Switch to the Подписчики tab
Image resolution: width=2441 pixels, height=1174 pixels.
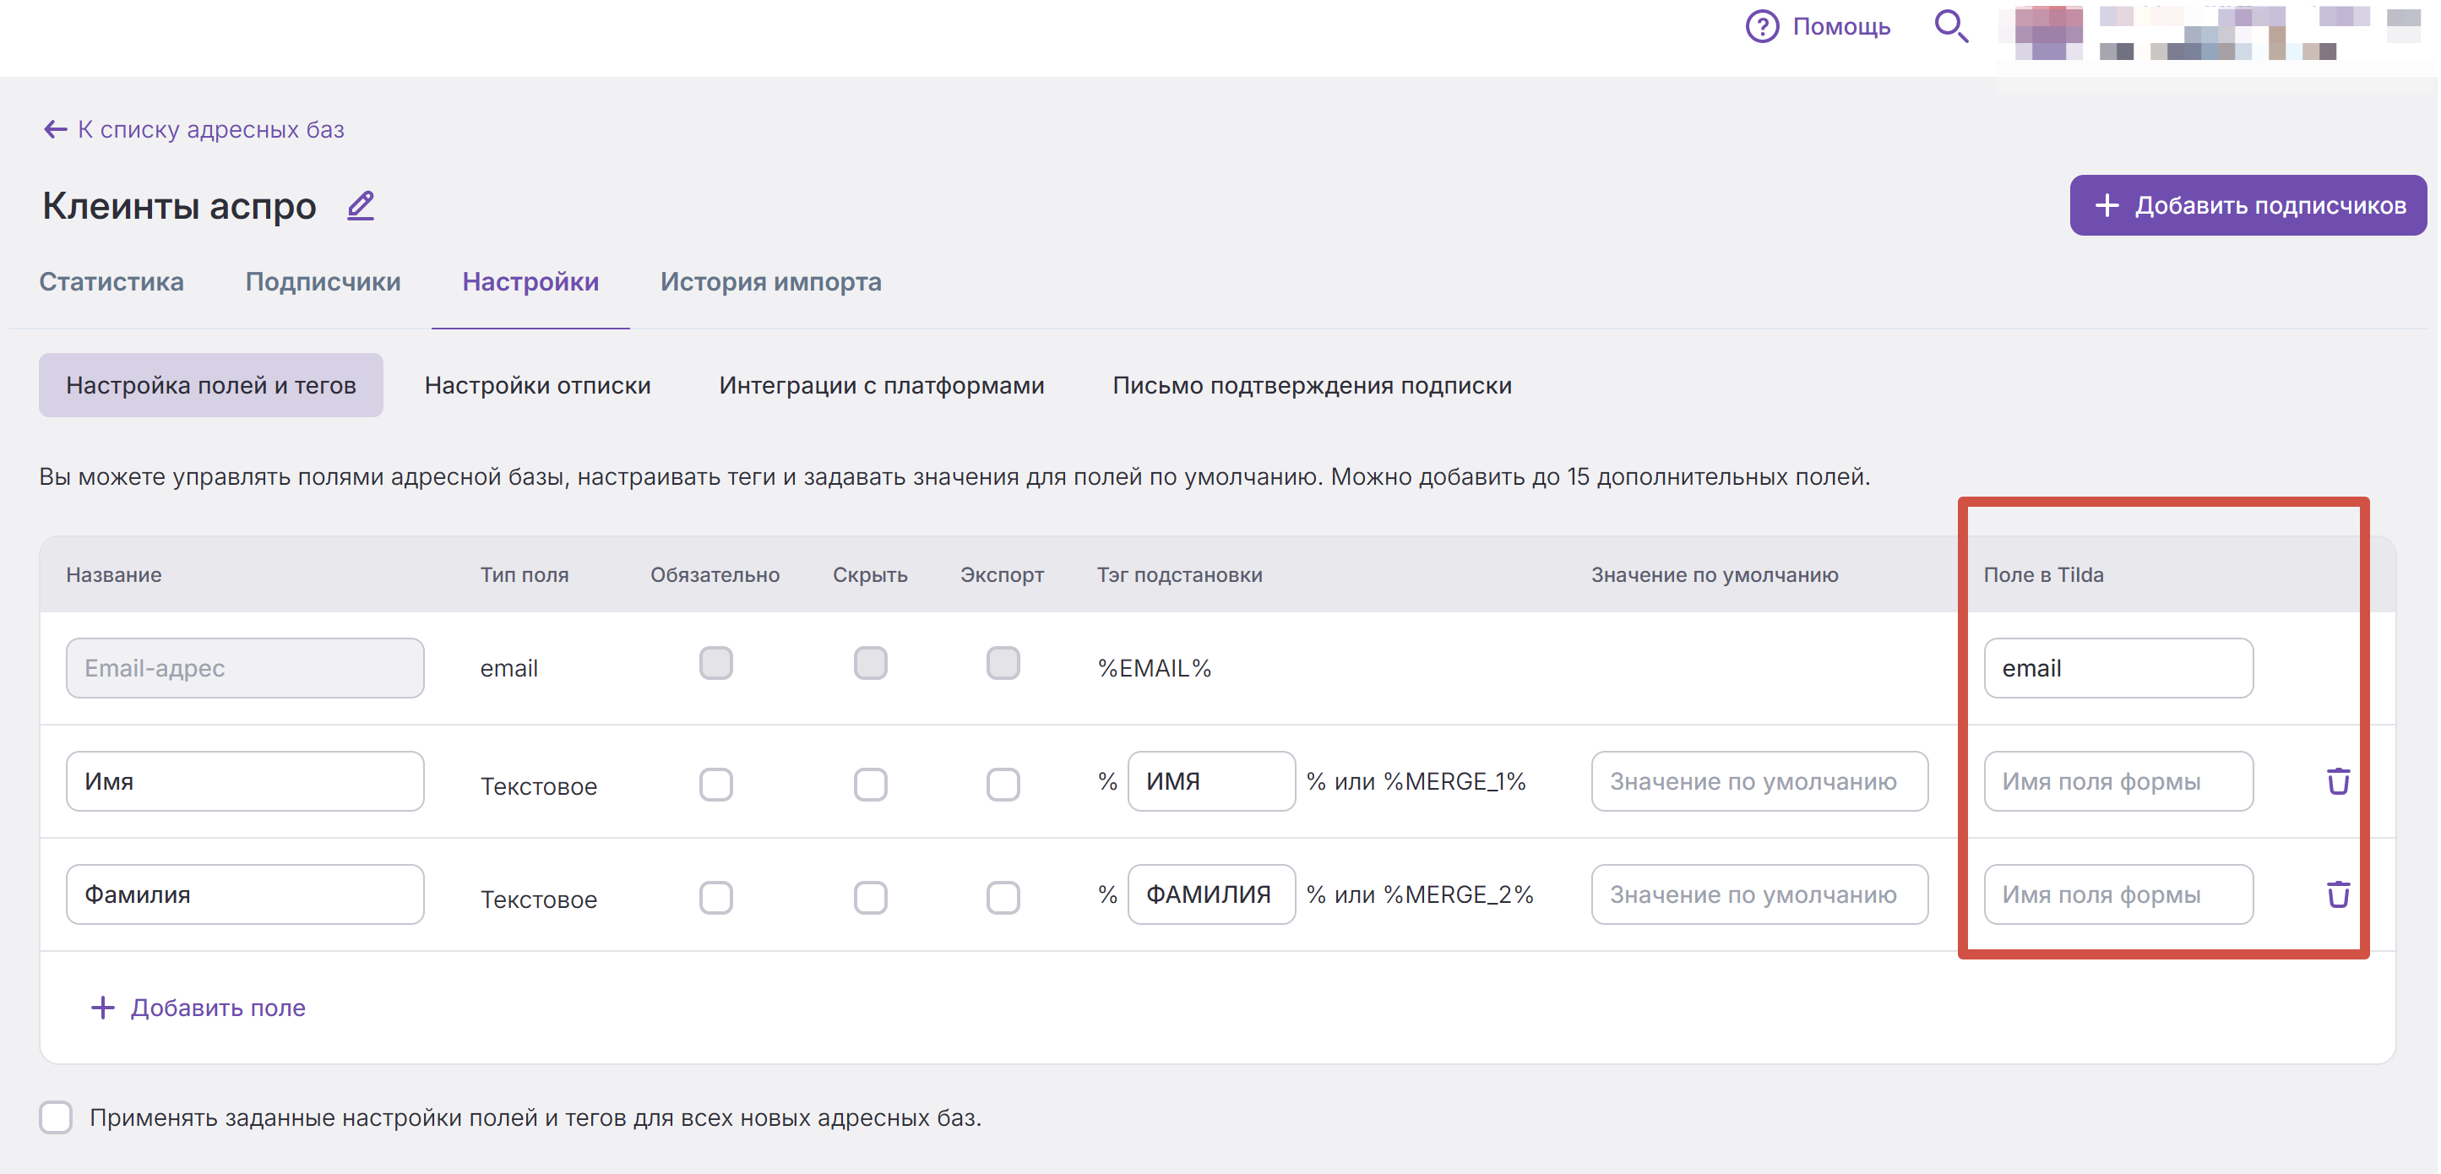323,281
